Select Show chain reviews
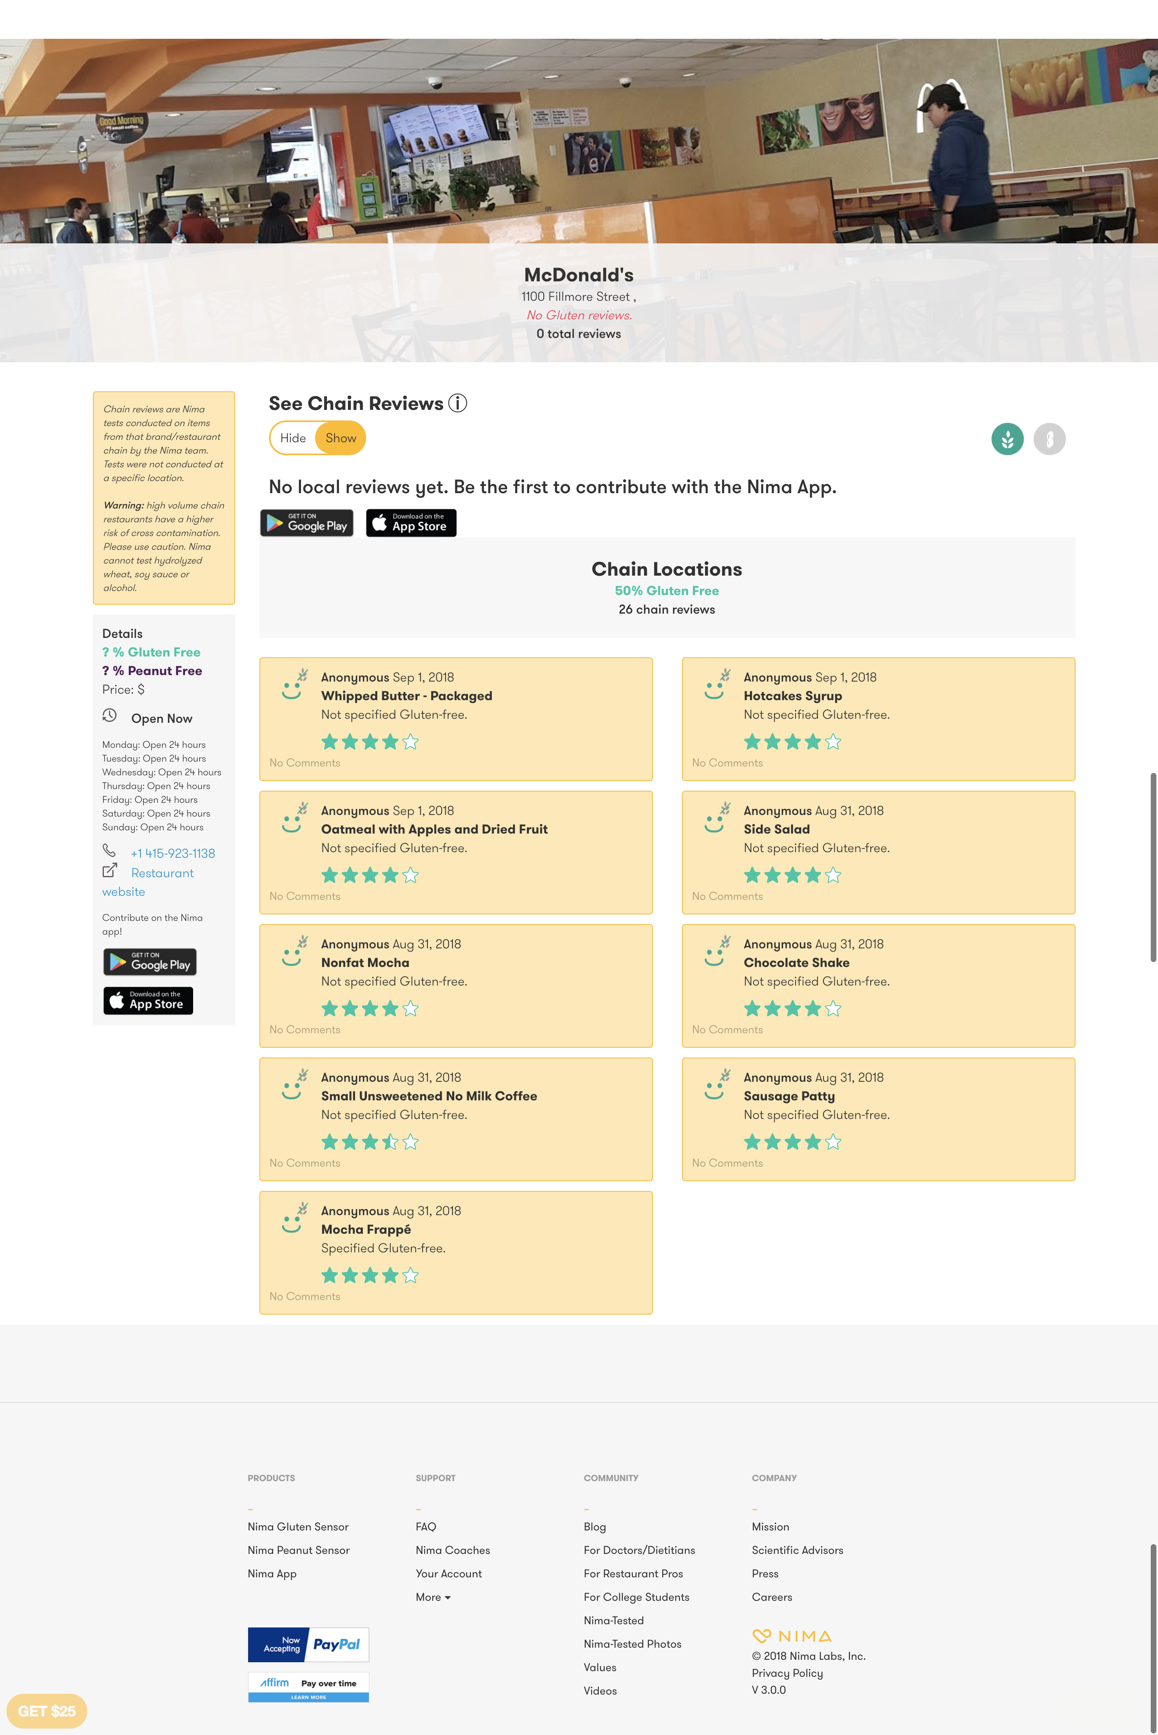 click(341, 438)
